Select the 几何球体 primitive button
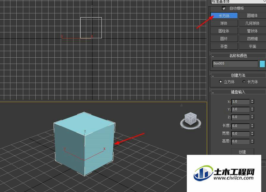This screenshot has width=266, height=192. tap(252, 23)
